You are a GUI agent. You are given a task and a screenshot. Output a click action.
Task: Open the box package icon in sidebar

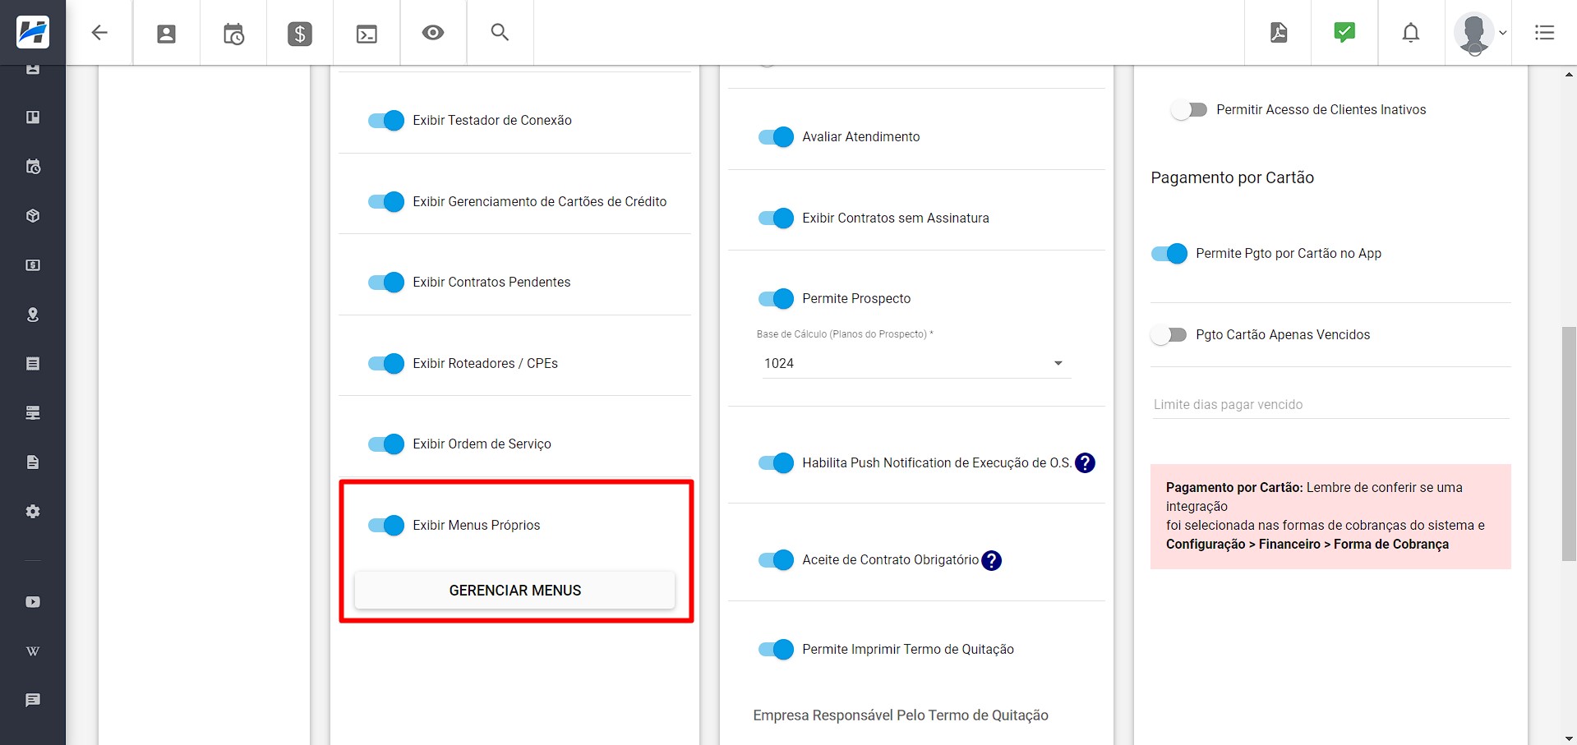point(33,216)
